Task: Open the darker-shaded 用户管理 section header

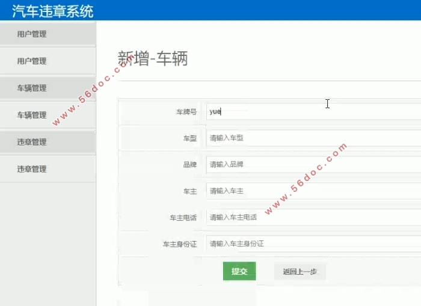Action: [48, 34]
